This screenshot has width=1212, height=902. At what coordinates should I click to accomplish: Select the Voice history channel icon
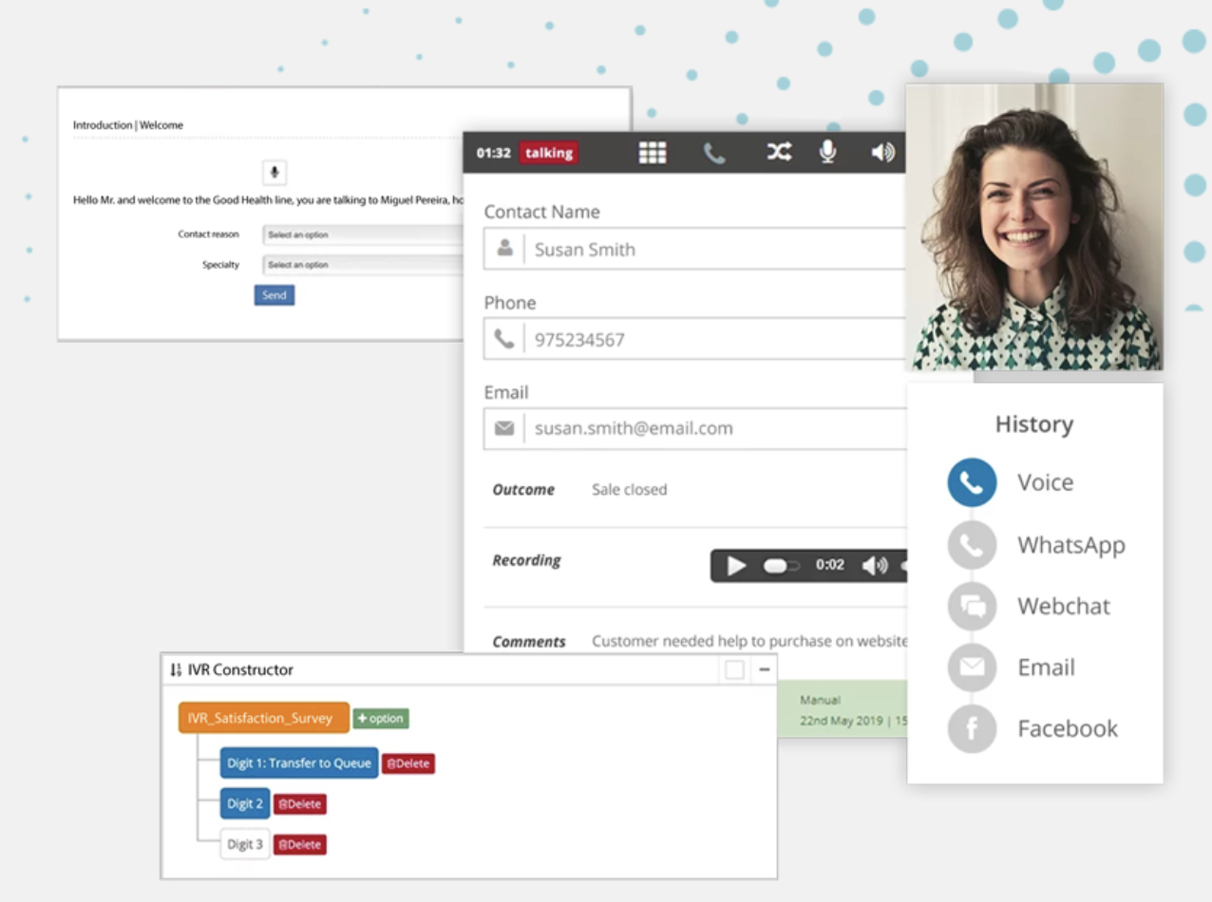[x=972, y=482]
